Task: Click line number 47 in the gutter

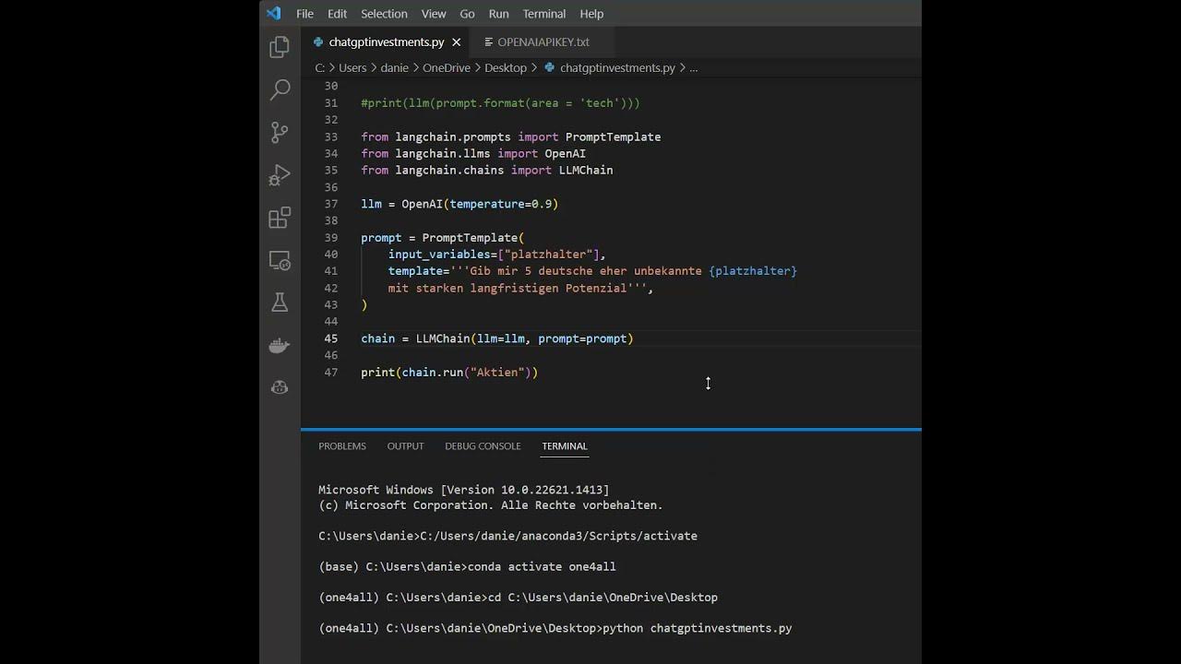Action: click(330, 373)
